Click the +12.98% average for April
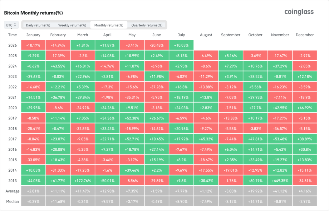 pos(107,191)
